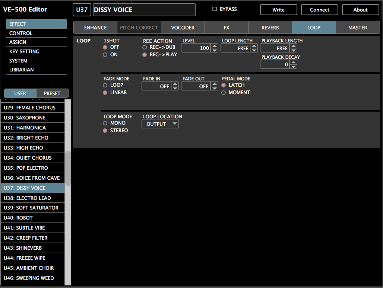The height and width of the screenshot is (288, 383).
Task: Click PLAYBACK LENGTH up arrow
Action: click(x=293, y=46)
